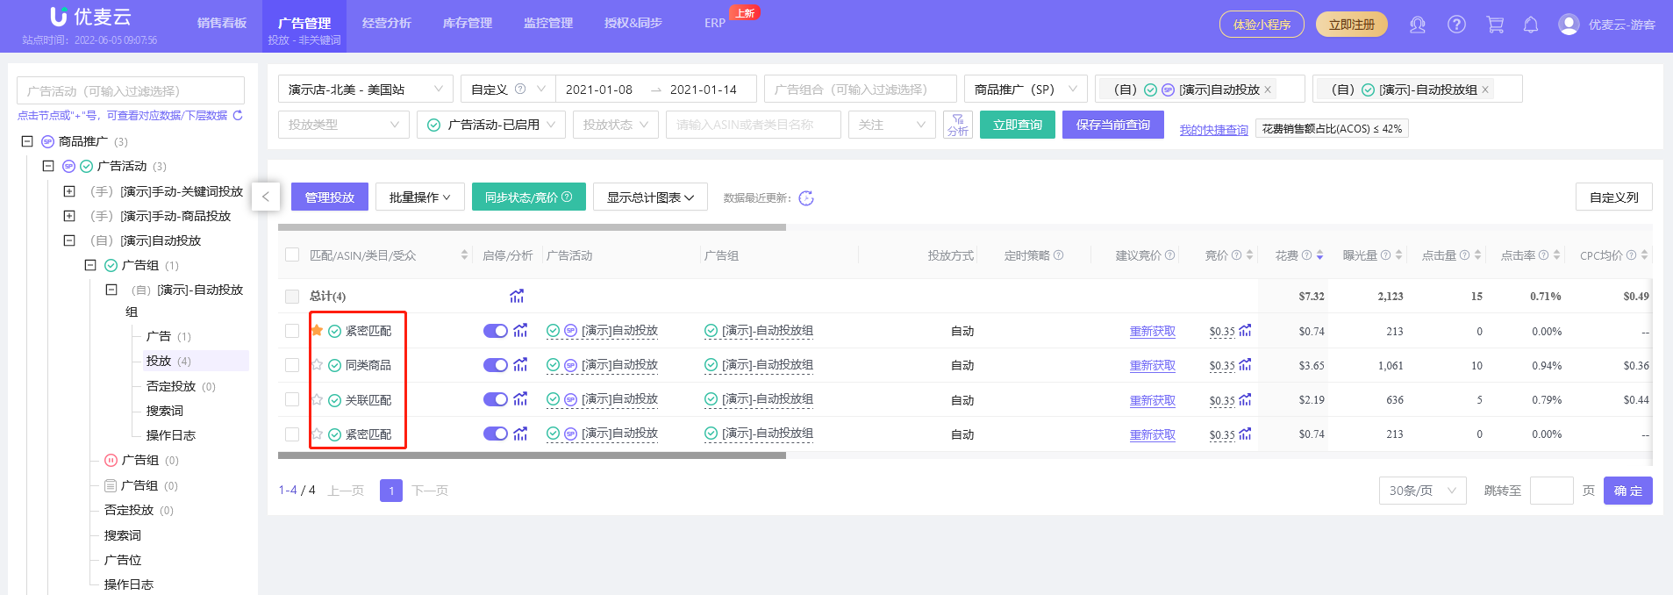The width and height of the screenshot is (1673, 595).
Task: Remove the (自) [演示]自动投放 tag with its x
Action: (x=1268, y=90)
